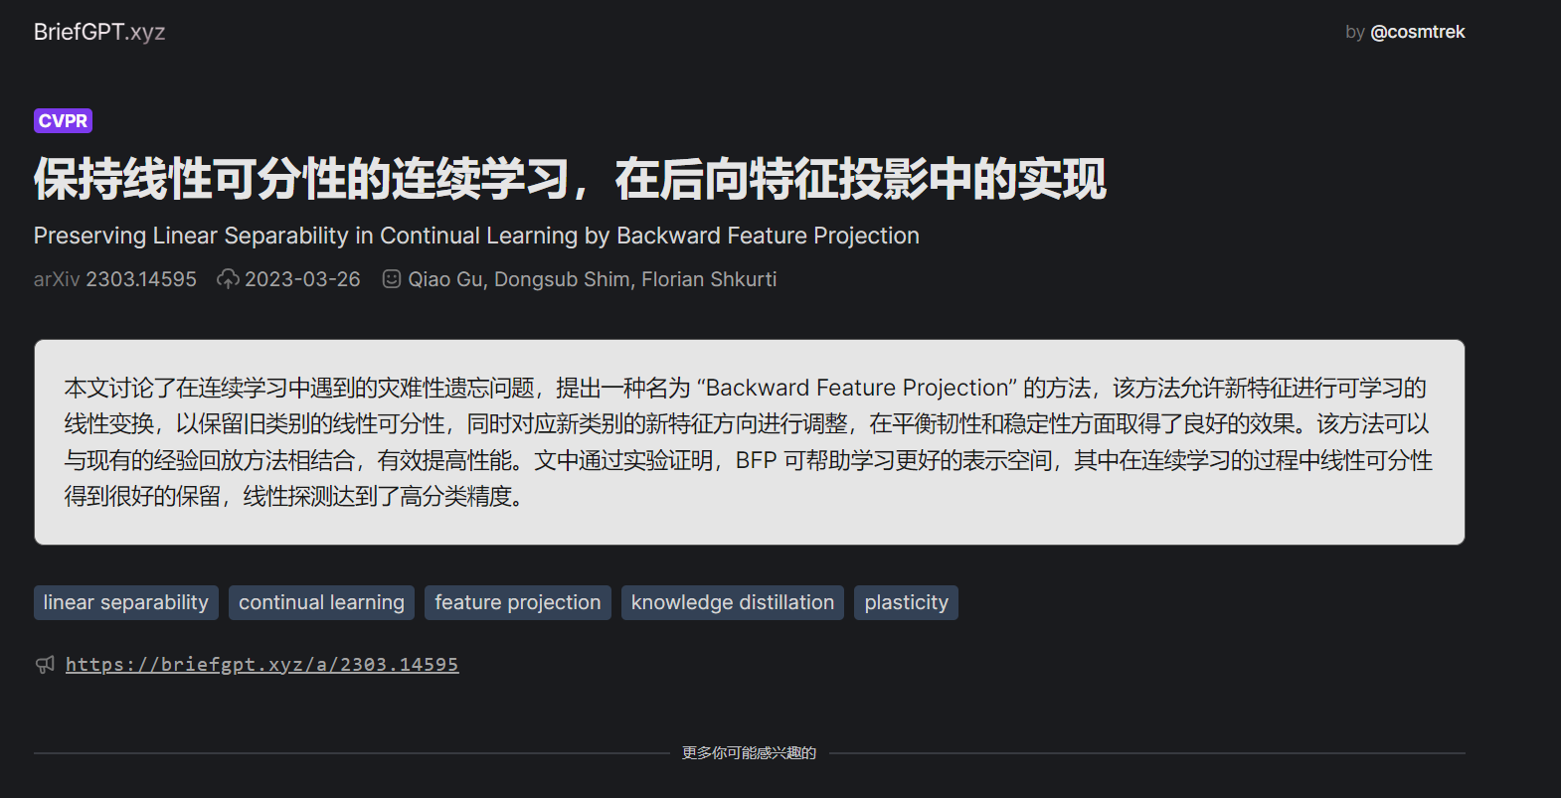The image size is (1561, 798).
Task: Open the @cosmtrek author link
Action: tap(1417, 32)
